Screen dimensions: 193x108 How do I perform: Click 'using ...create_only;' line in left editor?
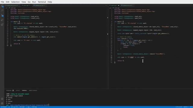coord(25,18)
